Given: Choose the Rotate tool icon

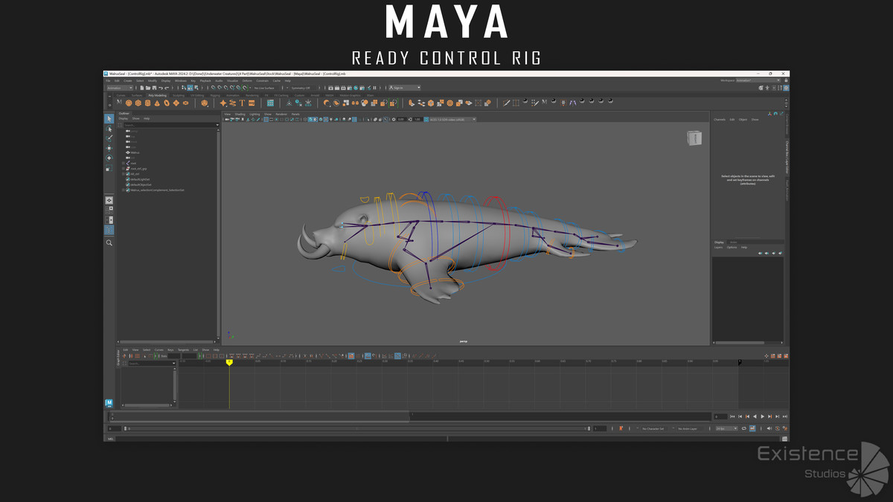Looking at the screenshot, I should pyautogui.click(x=109, y=158).
